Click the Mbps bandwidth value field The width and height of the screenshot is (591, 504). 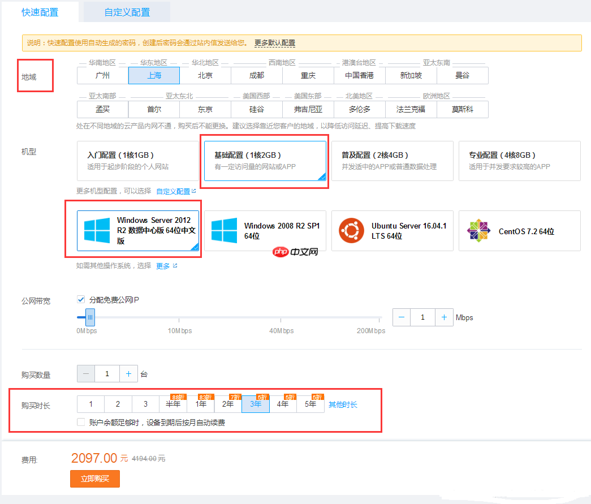pos(422,317)
